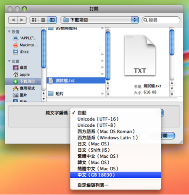Choose 中文 (GB 18030) encoding

(x=116, y=175)
